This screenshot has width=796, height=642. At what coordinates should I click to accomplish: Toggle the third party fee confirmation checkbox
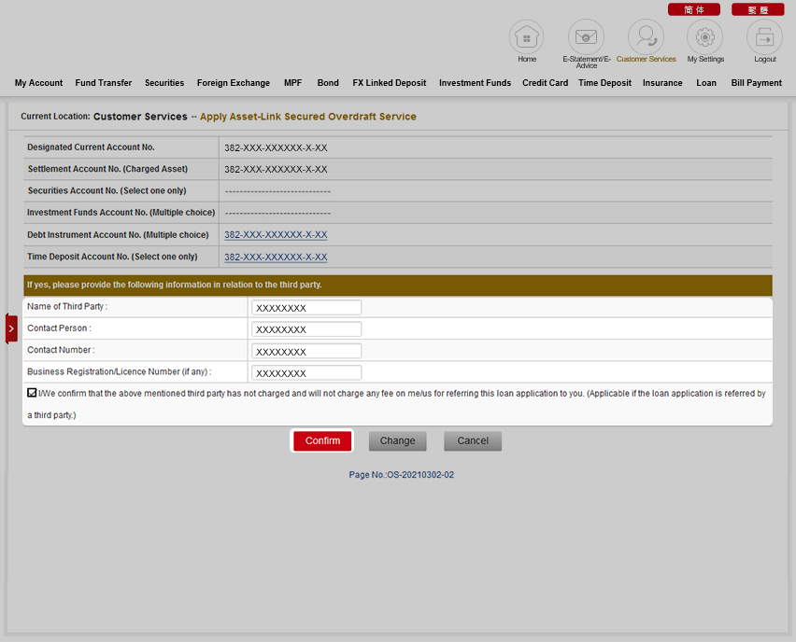click(33, 394)
